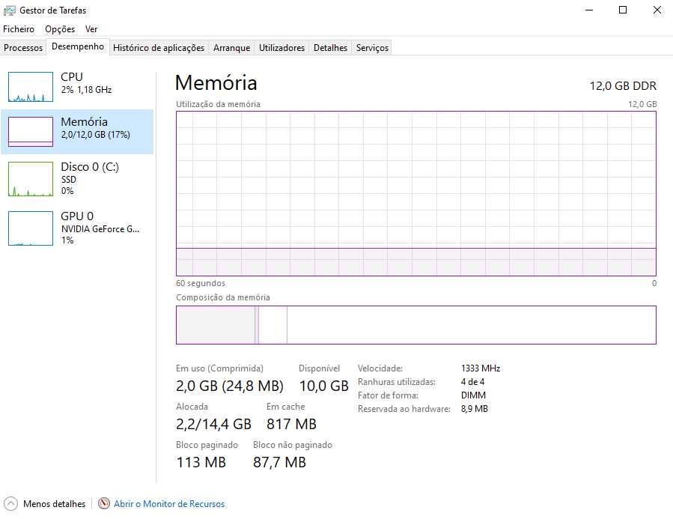Open the Ficheiro menu

pyautogui.click(x=19, y=29)
